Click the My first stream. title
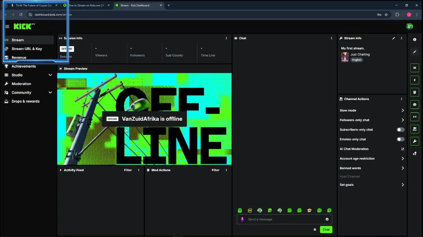 coord(353,48)
